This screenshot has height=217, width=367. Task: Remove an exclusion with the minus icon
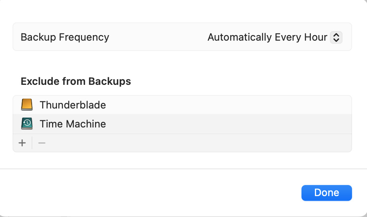coord(42,143)
